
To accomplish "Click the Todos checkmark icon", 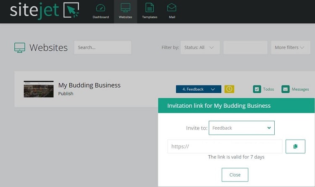I will [257, 89].
